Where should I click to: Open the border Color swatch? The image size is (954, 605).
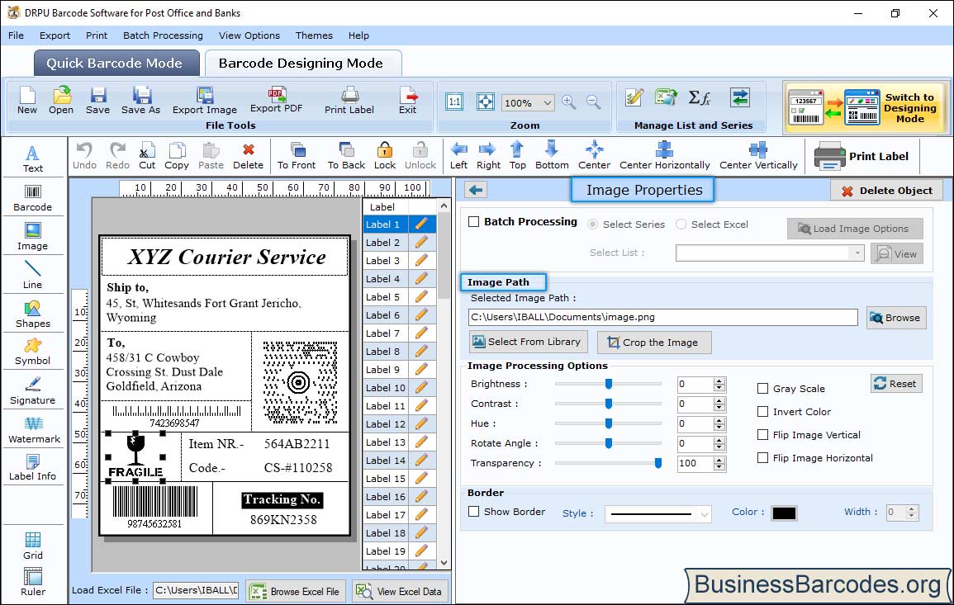(x=784, y=513)
